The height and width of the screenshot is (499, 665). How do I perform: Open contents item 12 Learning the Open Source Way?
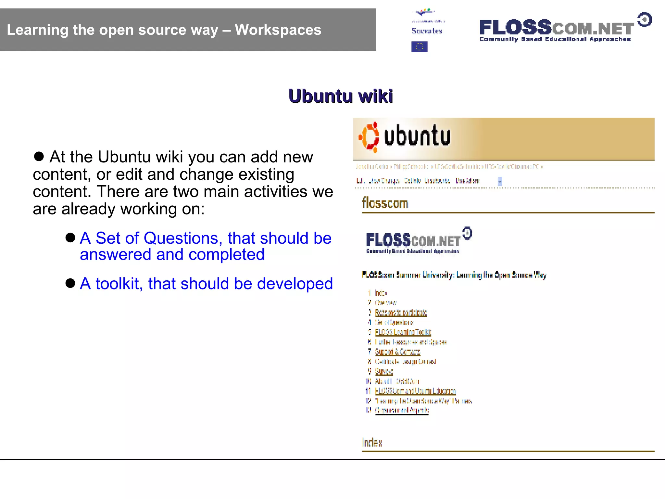coord(423,401)
